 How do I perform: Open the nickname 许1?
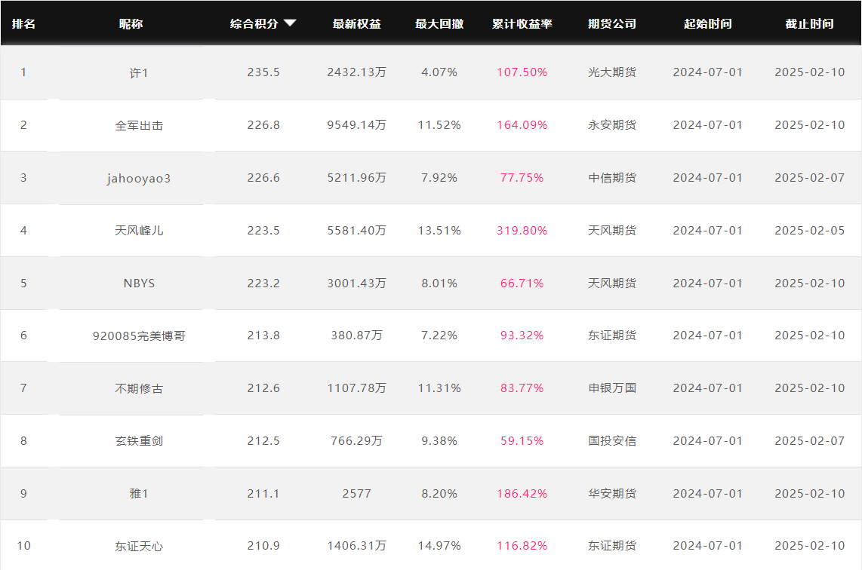pos(139,72)
